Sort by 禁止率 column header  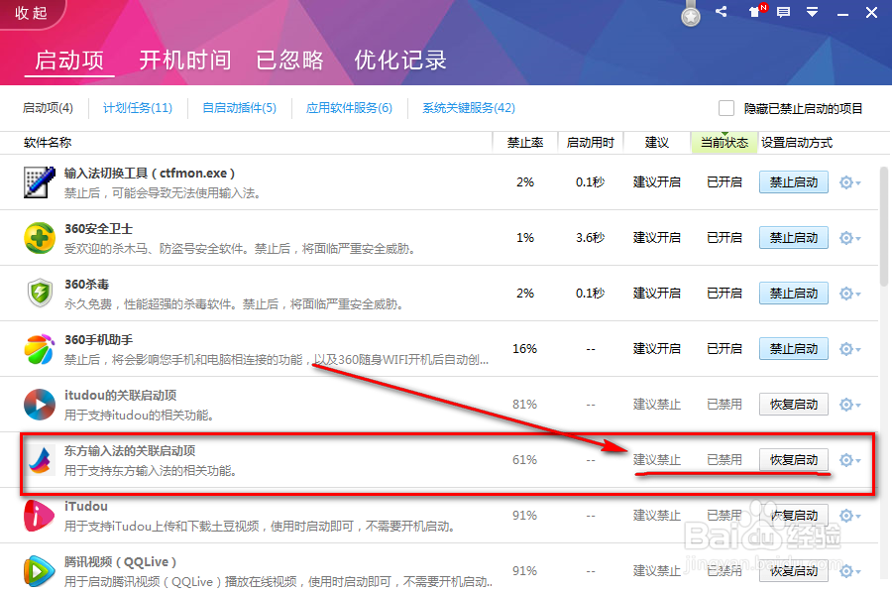(x=525, y=143)
